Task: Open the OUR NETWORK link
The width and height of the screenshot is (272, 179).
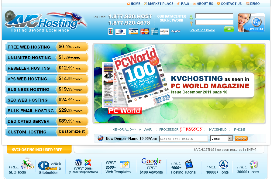Action: (171, 20)
